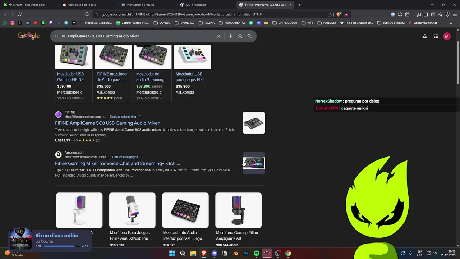Open the Brave Shields lion icon

click(339, 14)
